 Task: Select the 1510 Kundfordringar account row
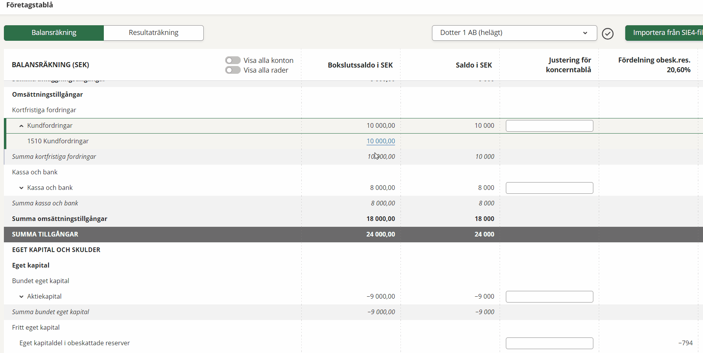point(58,141)
